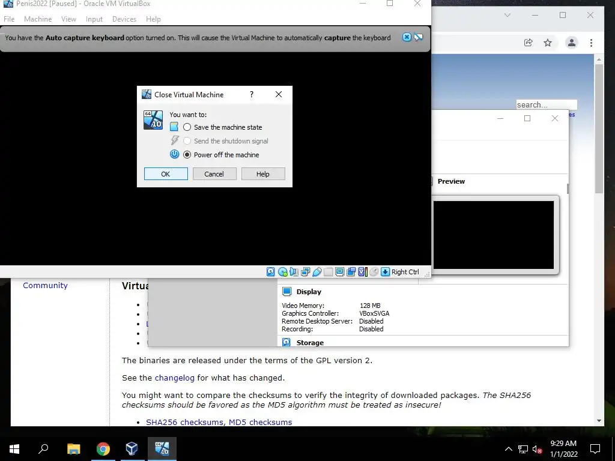This screenshot has width=615, height=461.
Task: Click the mouse integration status icon
Action: pyautogui.click(x=374, y=272)
